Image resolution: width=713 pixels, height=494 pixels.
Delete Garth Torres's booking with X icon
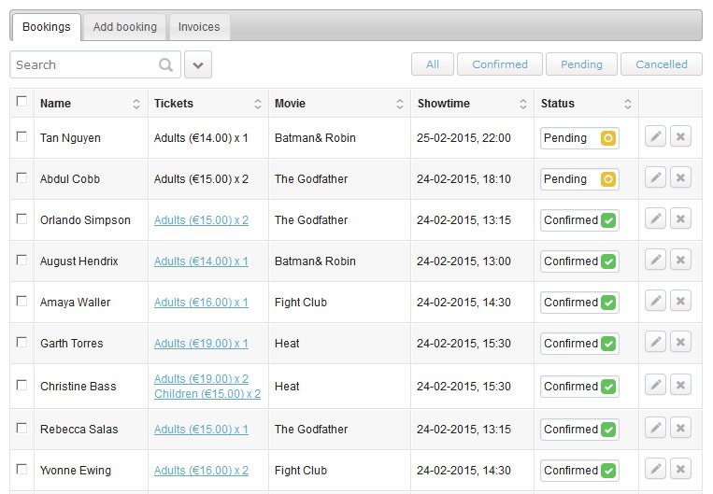680,342
